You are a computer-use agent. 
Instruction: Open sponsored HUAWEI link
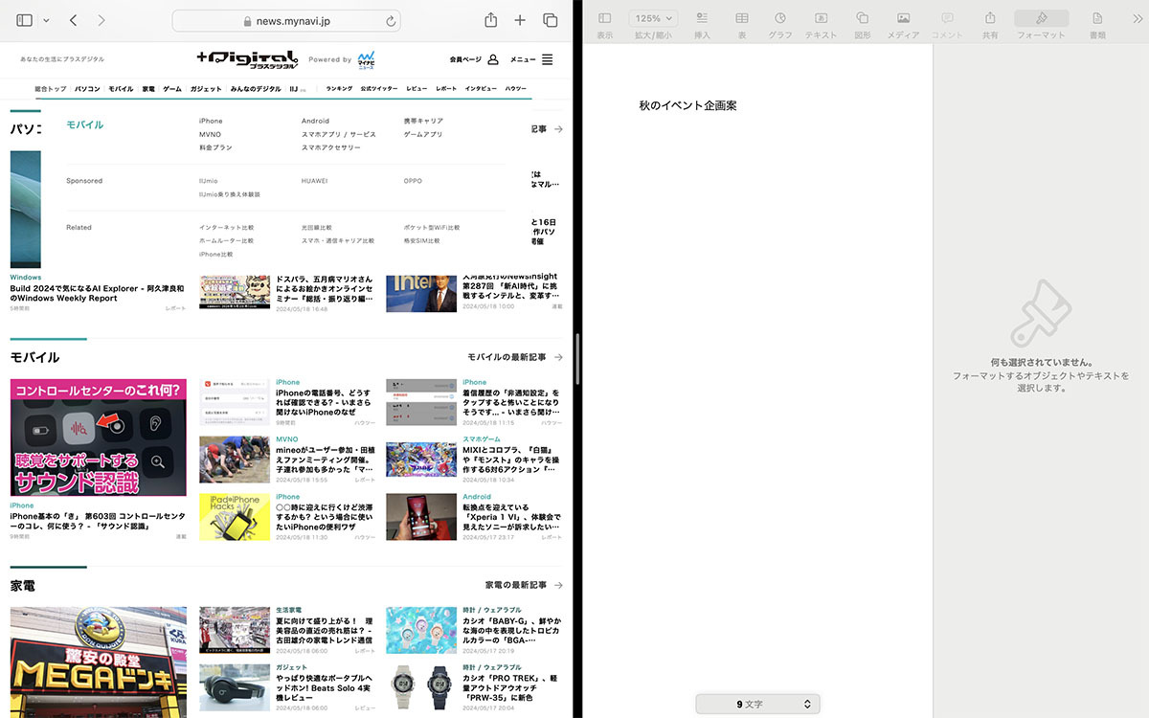pyautogui.click(x=315, y=180)
